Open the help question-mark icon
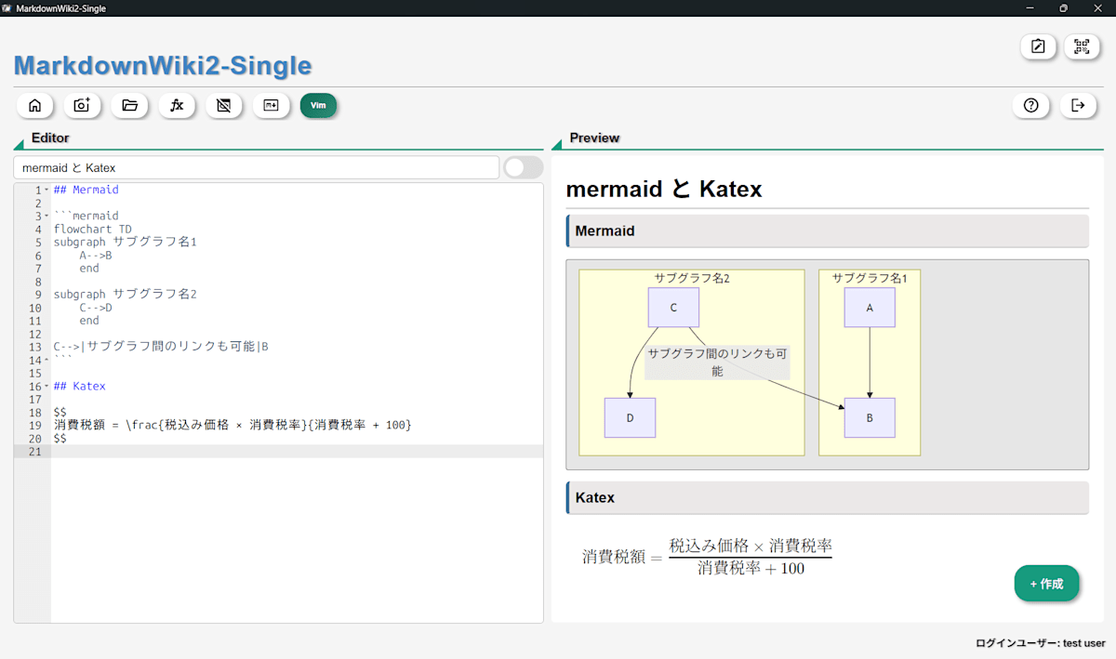Image resolution: width=1116 pixels, height=659 pixels. (x=1030, y=105)
